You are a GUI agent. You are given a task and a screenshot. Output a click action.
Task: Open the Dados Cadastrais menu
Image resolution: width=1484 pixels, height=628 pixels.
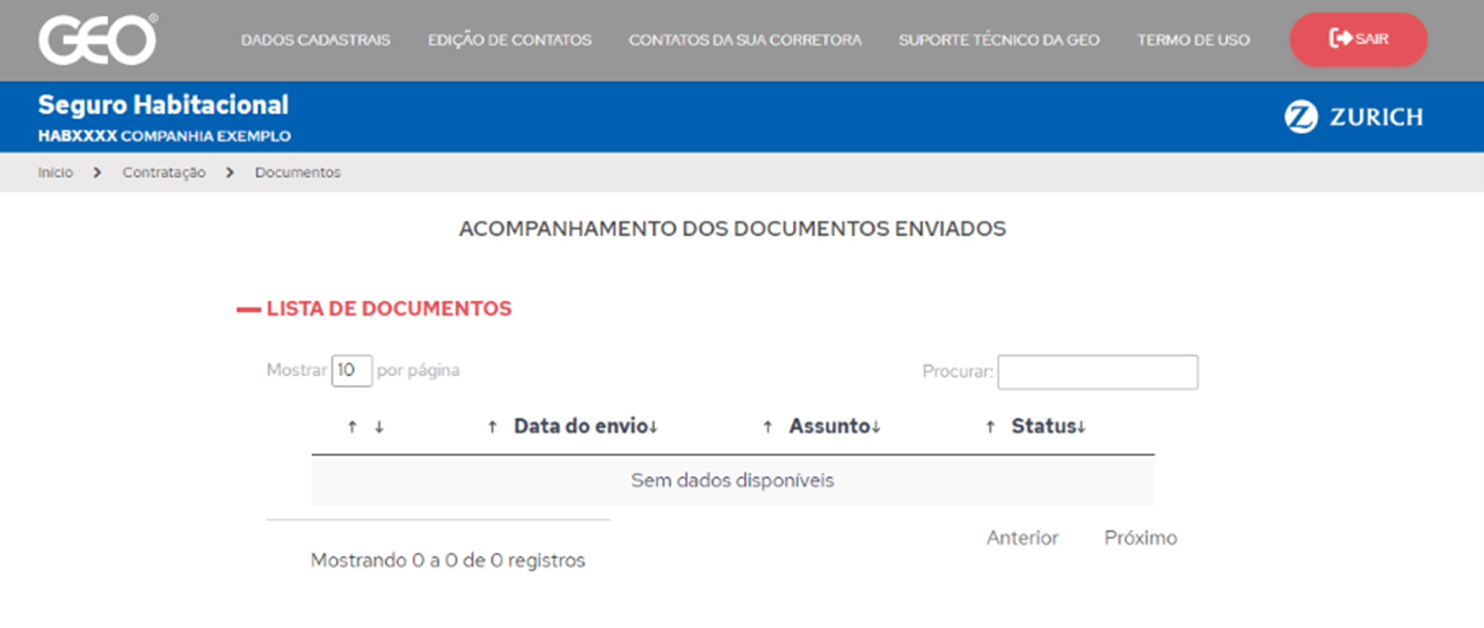tap(315, 40)
